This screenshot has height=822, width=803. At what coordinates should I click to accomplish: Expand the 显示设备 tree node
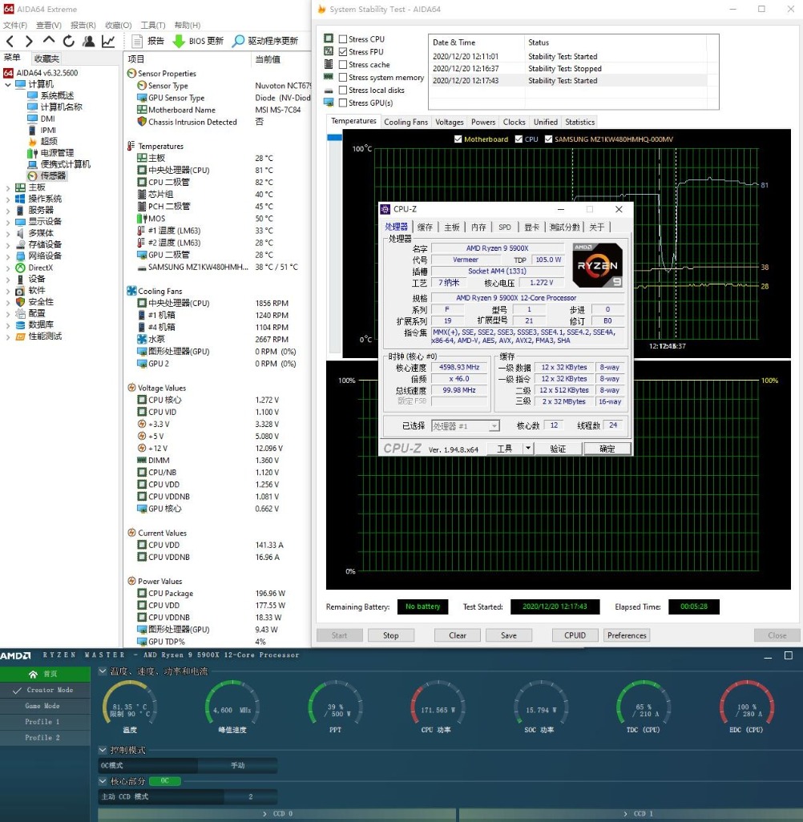tap(8, 222)
